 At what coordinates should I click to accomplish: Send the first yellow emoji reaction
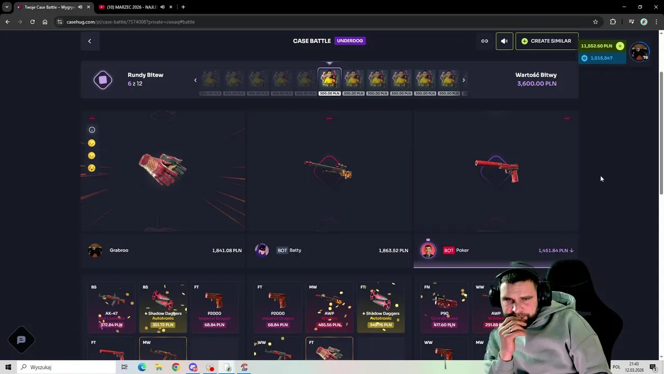pyautogui.click(x=92, y=143)
